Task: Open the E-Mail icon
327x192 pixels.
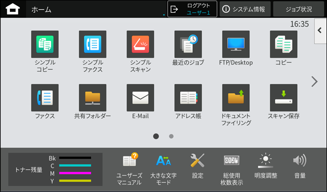Action: [140, 98]
